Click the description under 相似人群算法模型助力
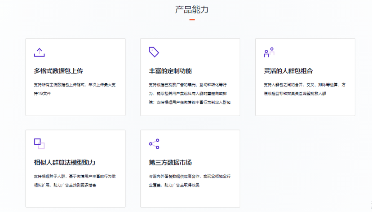Viewport: 372px width, 212px height. [75, 181]
